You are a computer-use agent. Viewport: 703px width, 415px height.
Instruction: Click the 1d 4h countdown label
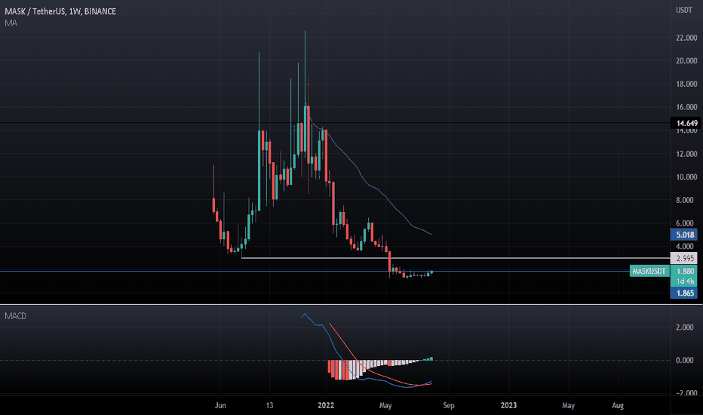685,281
